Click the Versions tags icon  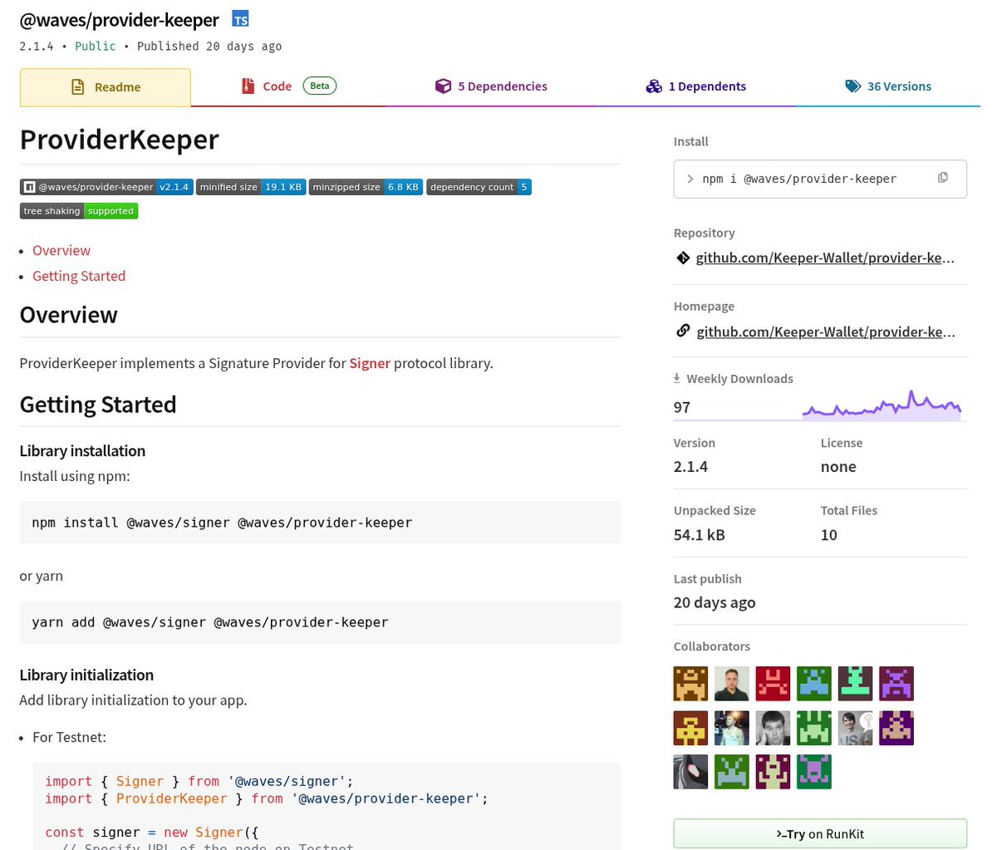point(852,86)
